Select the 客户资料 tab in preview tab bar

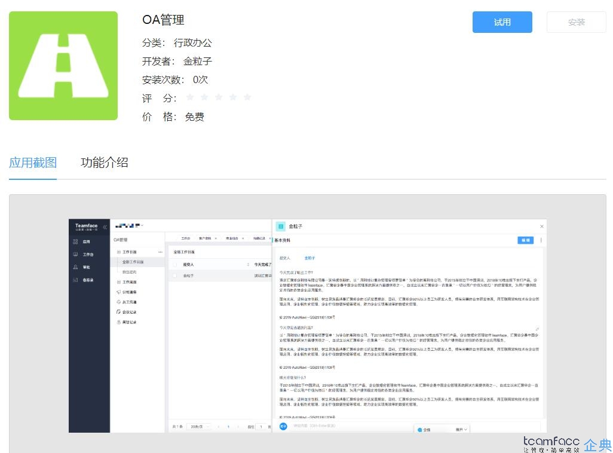[x=205, y=238]
